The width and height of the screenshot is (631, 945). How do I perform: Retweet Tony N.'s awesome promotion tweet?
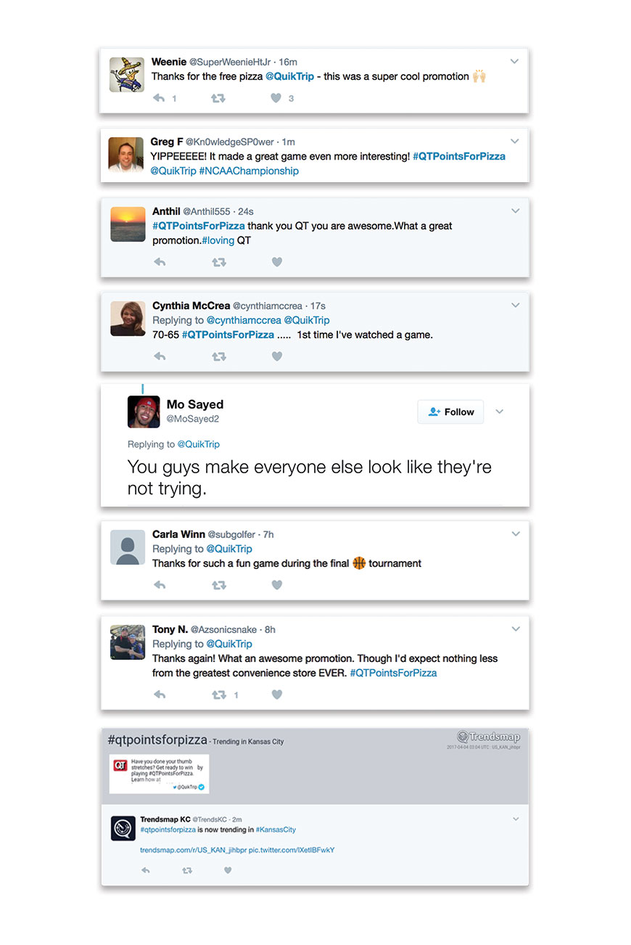tap(218, 695)
